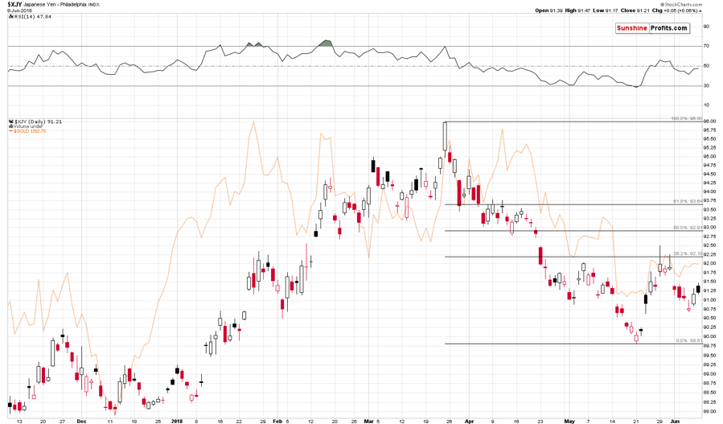Click the Feb label on date axis
Screen dimensions: 723x424
pos(277,422)
